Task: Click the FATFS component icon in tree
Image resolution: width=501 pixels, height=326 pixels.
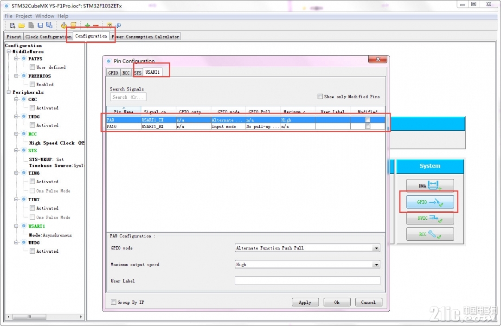Action: coord(24,59)
